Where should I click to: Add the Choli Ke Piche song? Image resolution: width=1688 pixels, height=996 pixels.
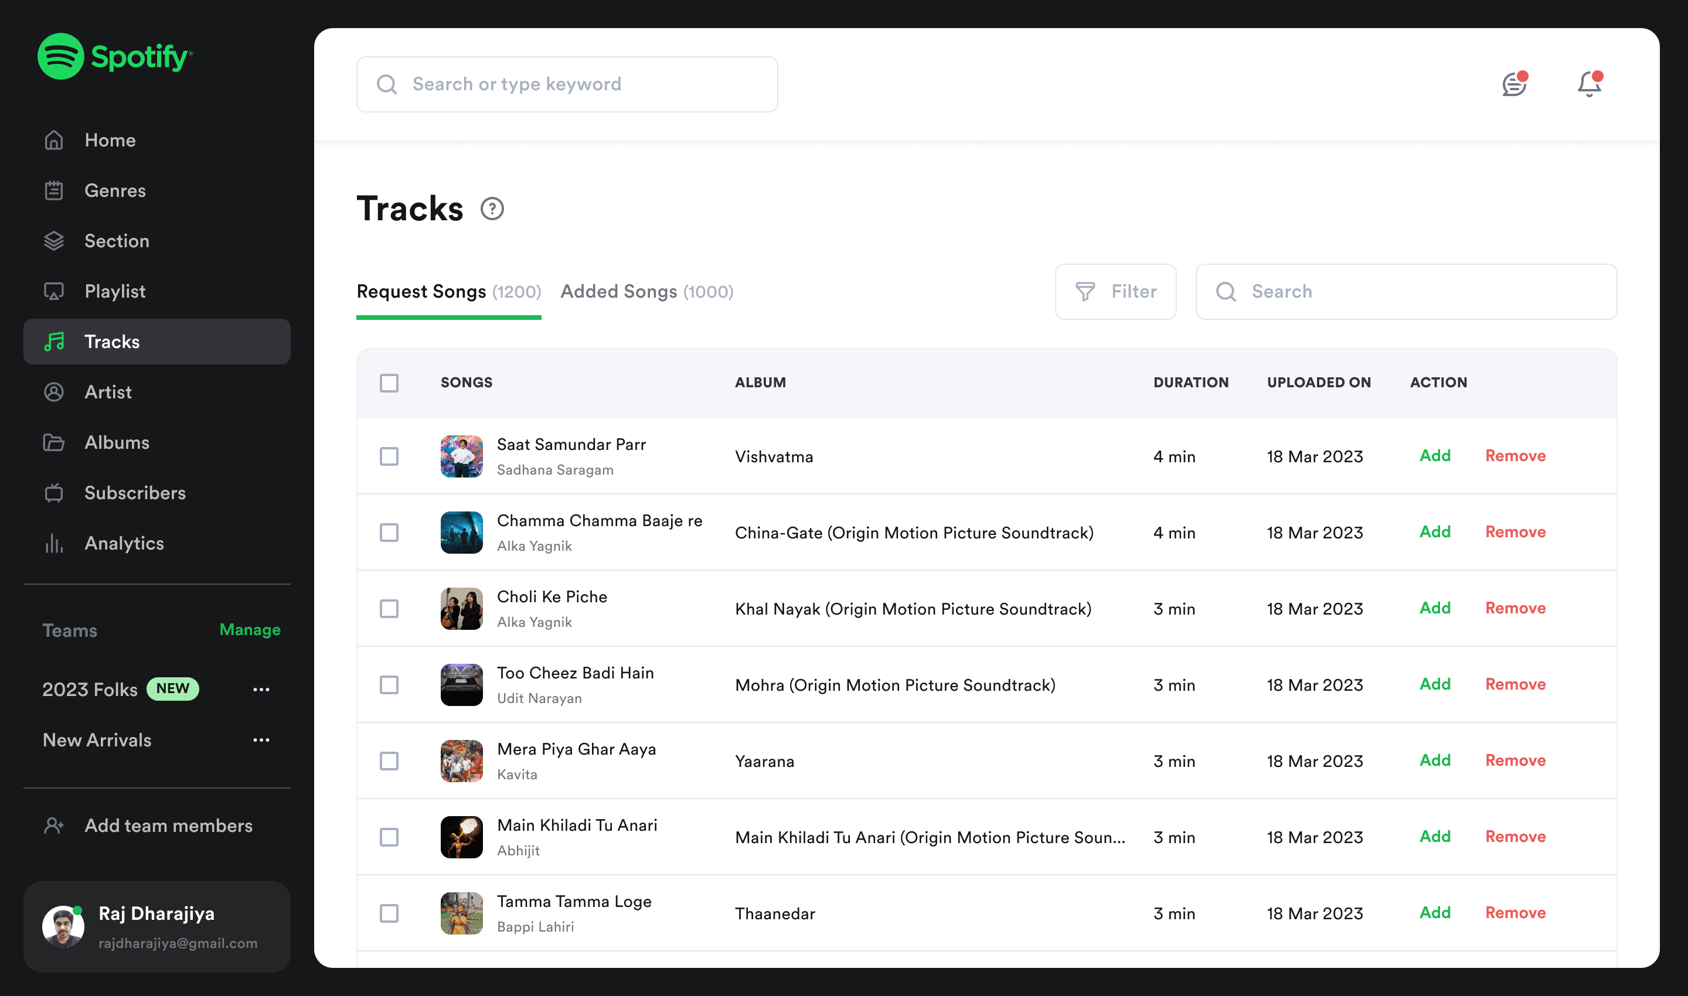(x=1435, y=608)
